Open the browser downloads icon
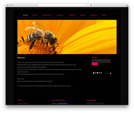Viewport: 134px width, 113px height. pyautogui.click(x=91, y=5)
